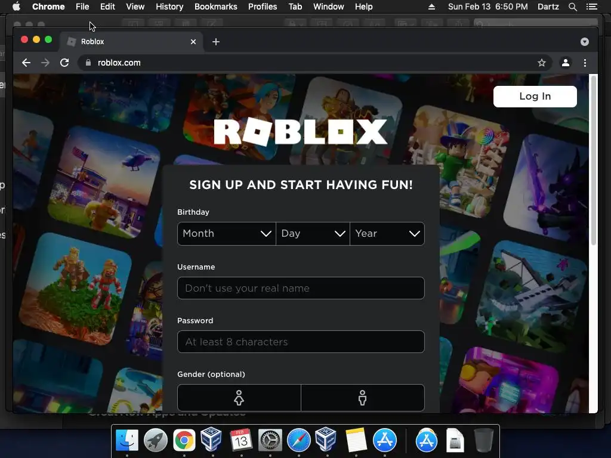Open the Month birthday dropdown
The image size is (611, 458).
tap(226, 234)
